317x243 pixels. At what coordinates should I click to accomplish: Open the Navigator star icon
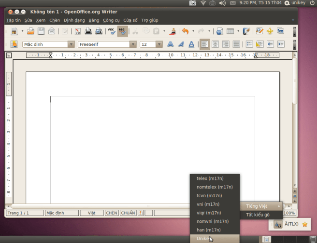point(270,31)
